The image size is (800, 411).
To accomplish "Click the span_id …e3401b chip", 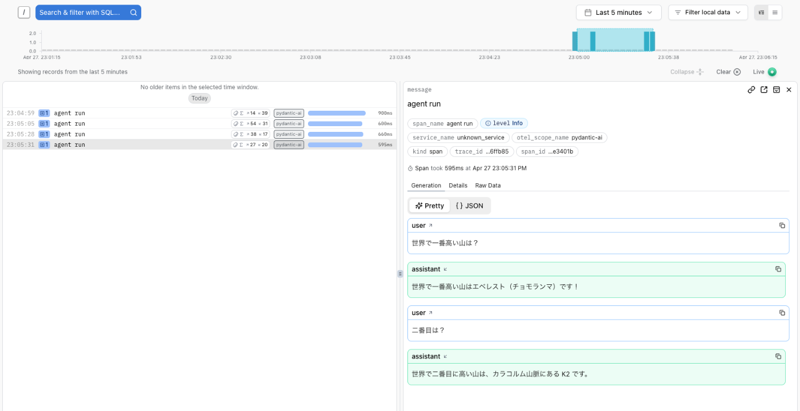I will [547, 152].
